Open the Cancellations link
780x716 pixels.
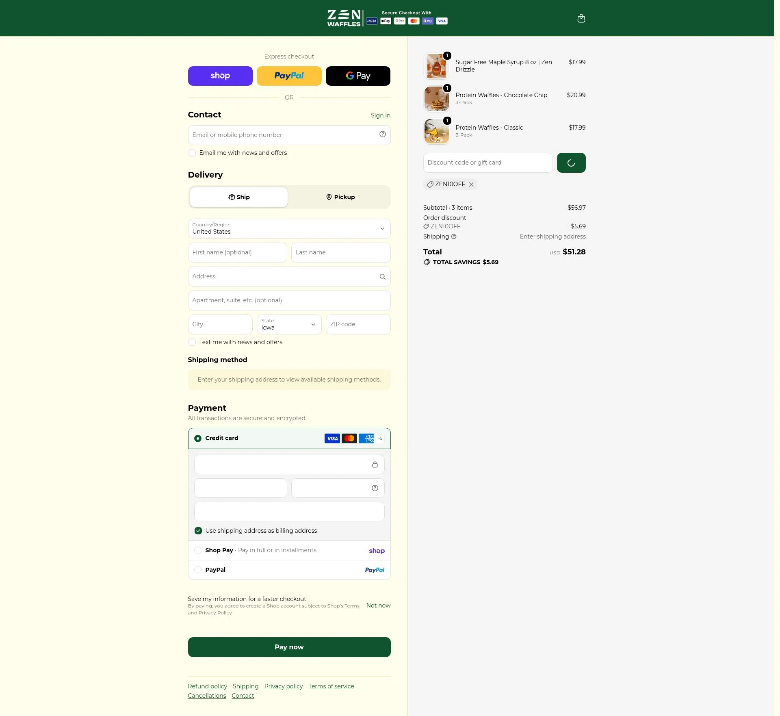(x=207, y=696)
